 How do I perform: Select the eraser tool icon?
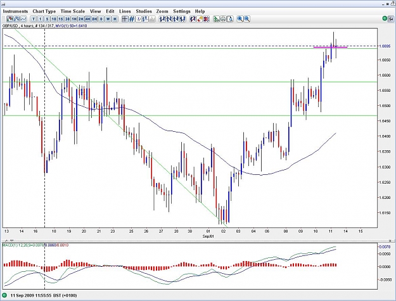click(x=200, y=19)
